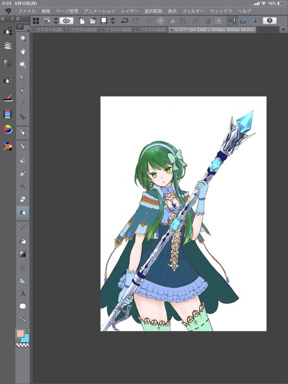288x384 pixels.
Task: Open Clip Studio via the spiral button
Action: click(67, 21)
